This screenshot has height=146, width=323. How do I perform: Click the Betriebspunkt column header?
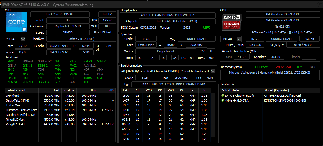[22, 90]
